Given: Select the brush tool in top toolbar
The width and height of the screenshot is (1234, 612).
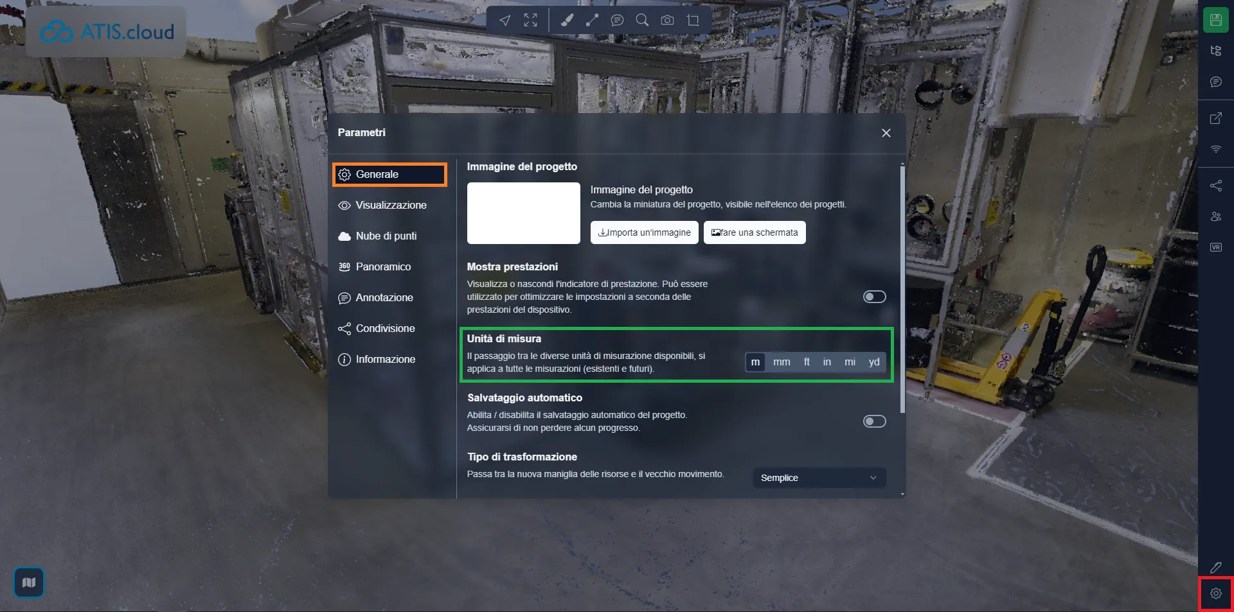Looking at the screenshot, I should [567, 21].
